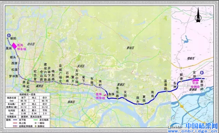Image resolution: width=219 pixels, height=133 pixels.
Task: Select the line 13 badge near 朝阳
Action: coord(9,35)
